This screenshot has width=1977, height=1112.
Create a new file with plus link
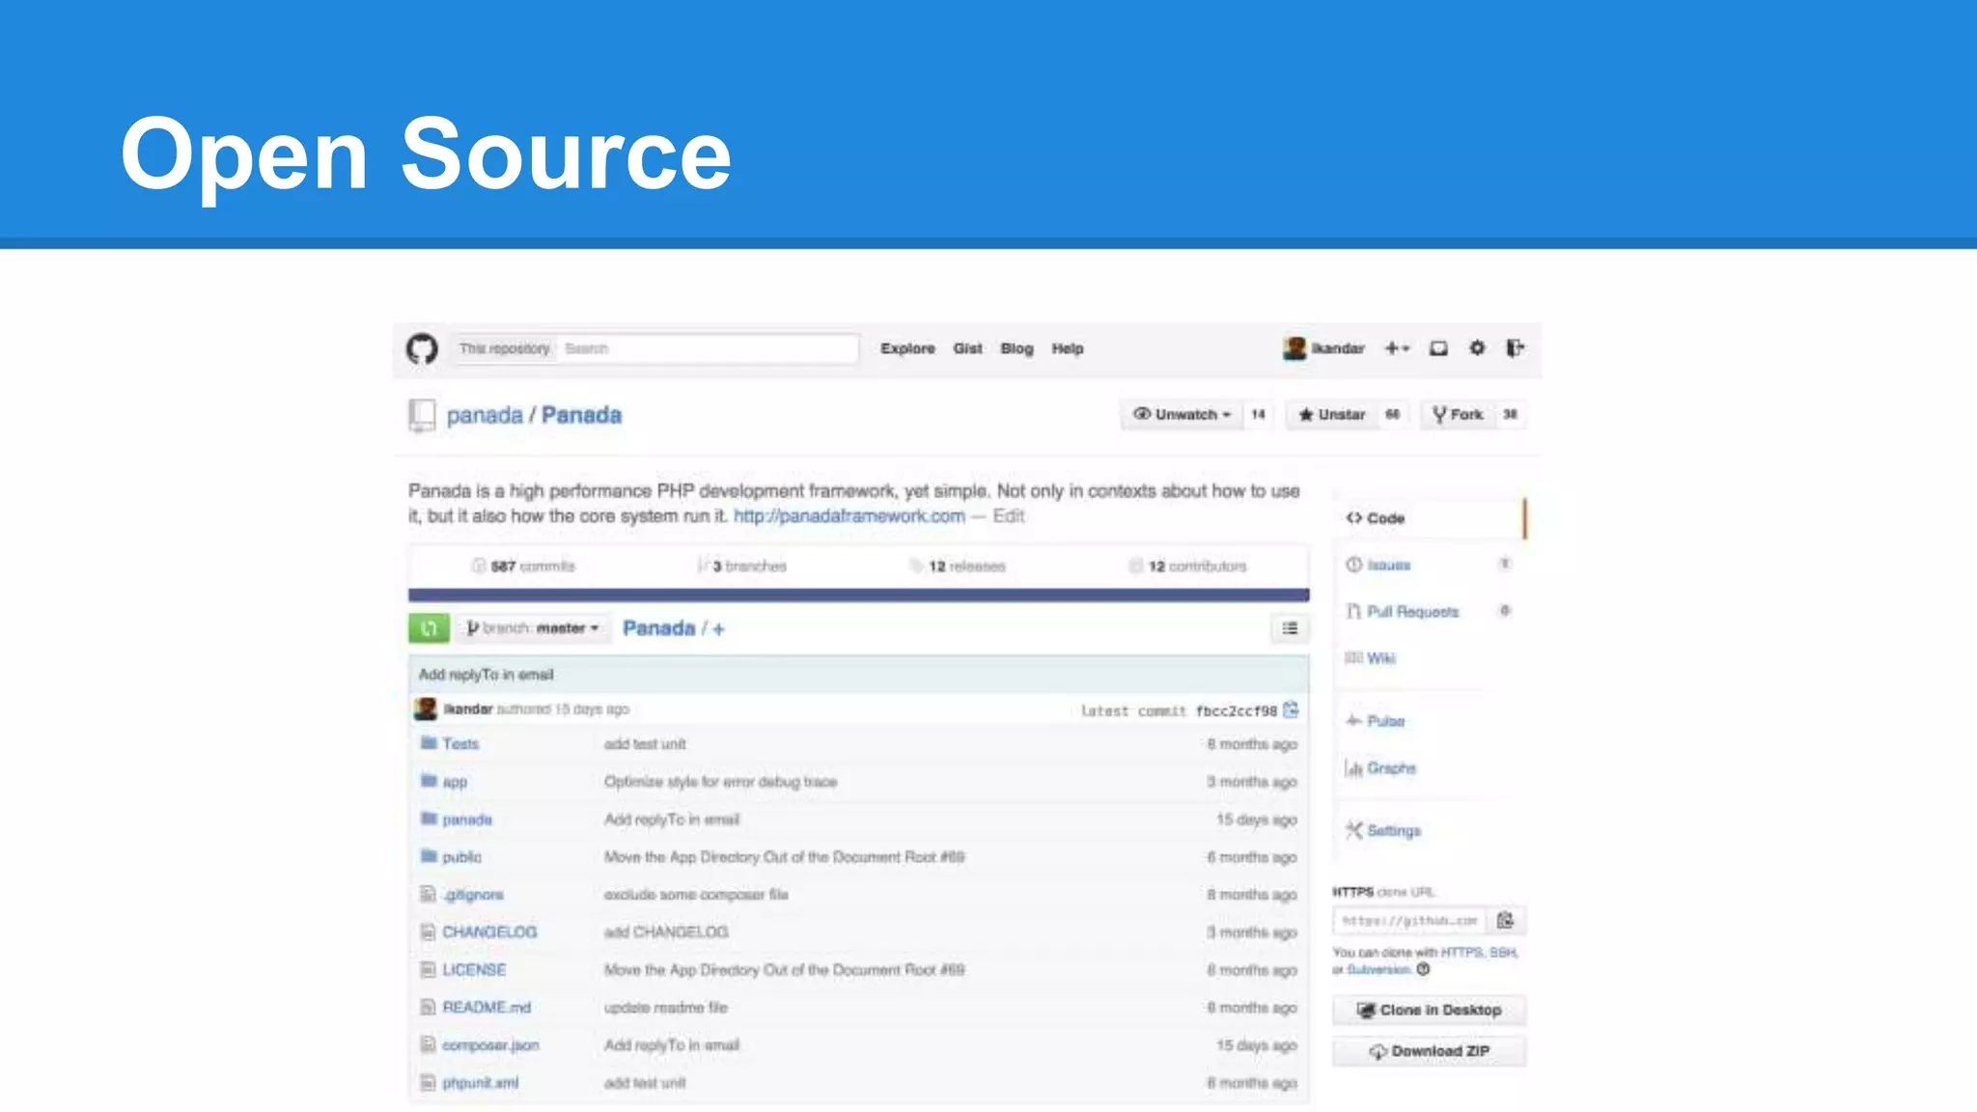[x=718, y=629]
